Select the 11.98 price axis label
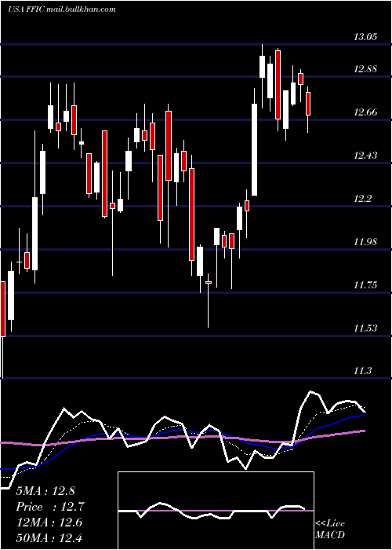 (365, 242)
